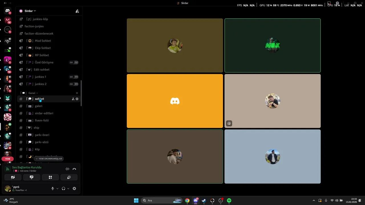Click the Ara taskbar search box
Viewport: 365px width, 205px height.
pos(162,200)
